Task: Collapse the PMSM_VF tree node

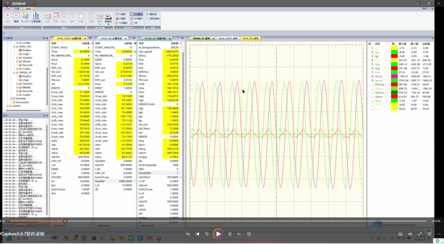Action: coord(15,72)
